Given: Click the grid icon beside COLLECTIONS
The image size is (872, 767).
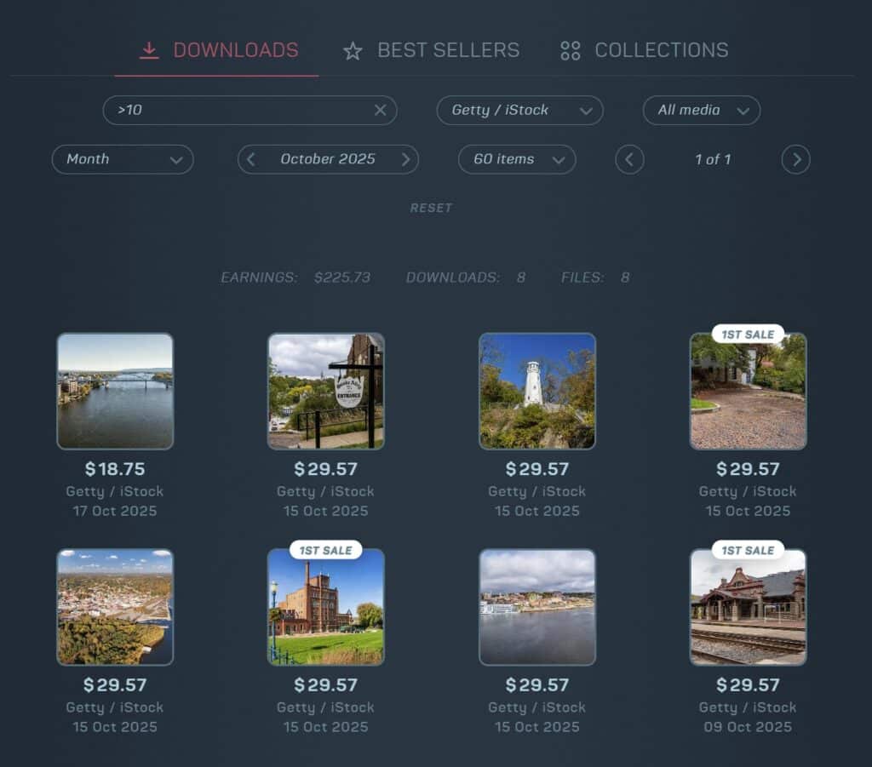Looking at the screenshot, I should point(569,50).
